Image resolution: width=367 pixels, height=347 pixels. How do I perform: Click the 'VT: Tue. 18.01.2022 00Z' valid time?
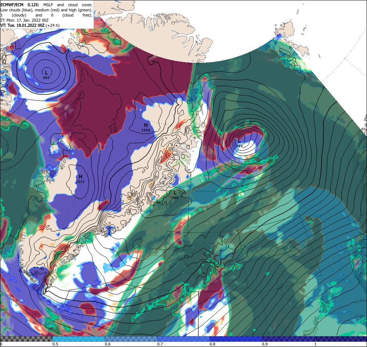pos(22,25)
